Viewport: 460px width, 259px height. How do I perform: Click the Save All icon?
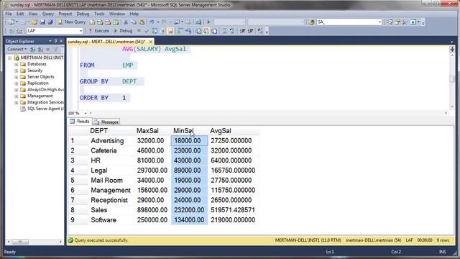[50, 22]
